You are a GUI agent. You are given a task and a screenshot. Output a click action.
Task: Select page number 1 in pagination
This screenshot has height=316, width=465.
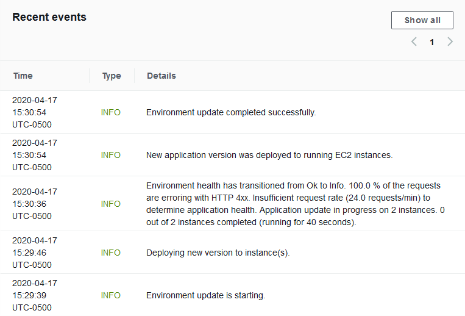[432, 42]
